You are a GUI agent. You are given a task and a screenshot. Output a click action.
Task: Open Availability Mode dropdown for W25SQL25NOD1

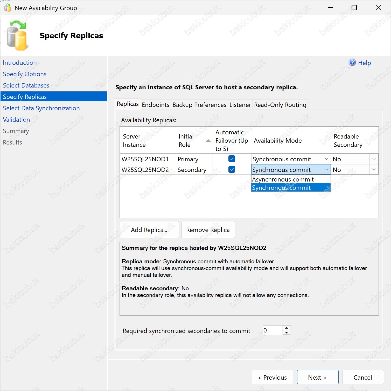[x=326, y=159]
